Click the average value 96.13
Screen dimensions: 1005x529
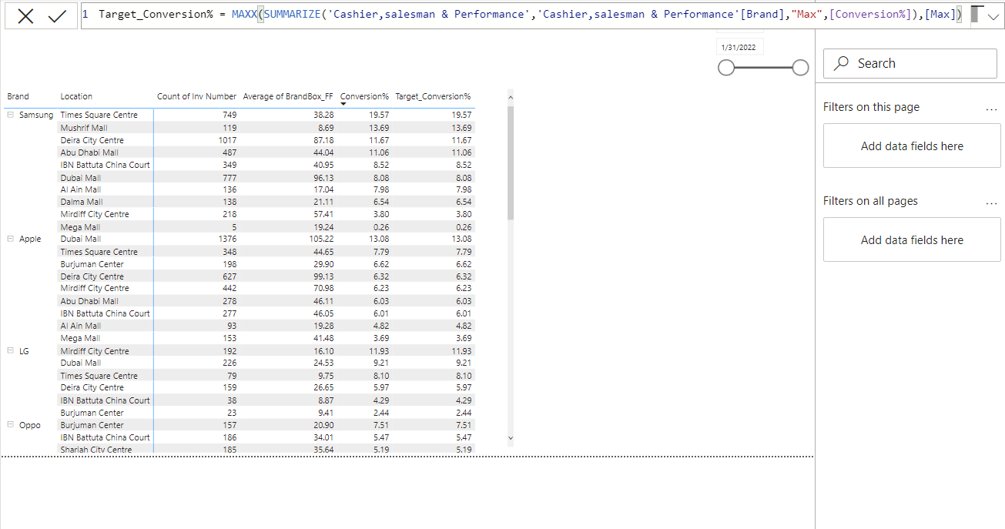324,178
